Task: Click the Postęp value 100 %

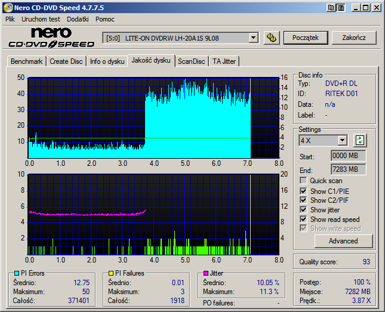Action: point(362,282)
